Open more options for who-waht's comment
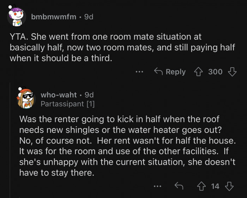This screenshot has height=198, width=247. point(158,186)
